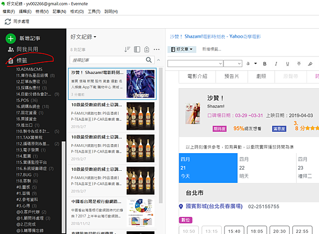Click the 同步處理 sync button label

point(21,22)
